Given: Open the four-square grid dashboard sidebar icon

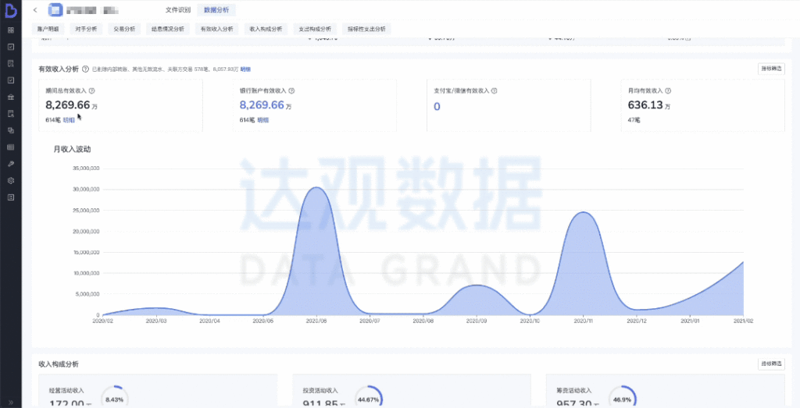Looking at the screenshot, I should click(x=11, y=30).
